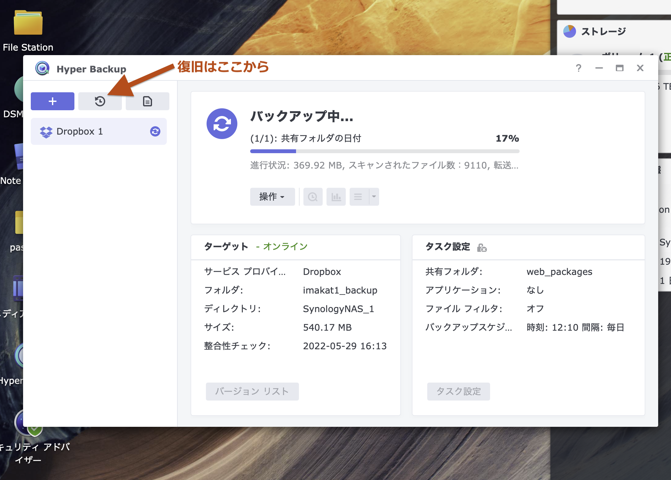
Task: Click the plus button to create a backup task
Action: click(x=52, y=101)
